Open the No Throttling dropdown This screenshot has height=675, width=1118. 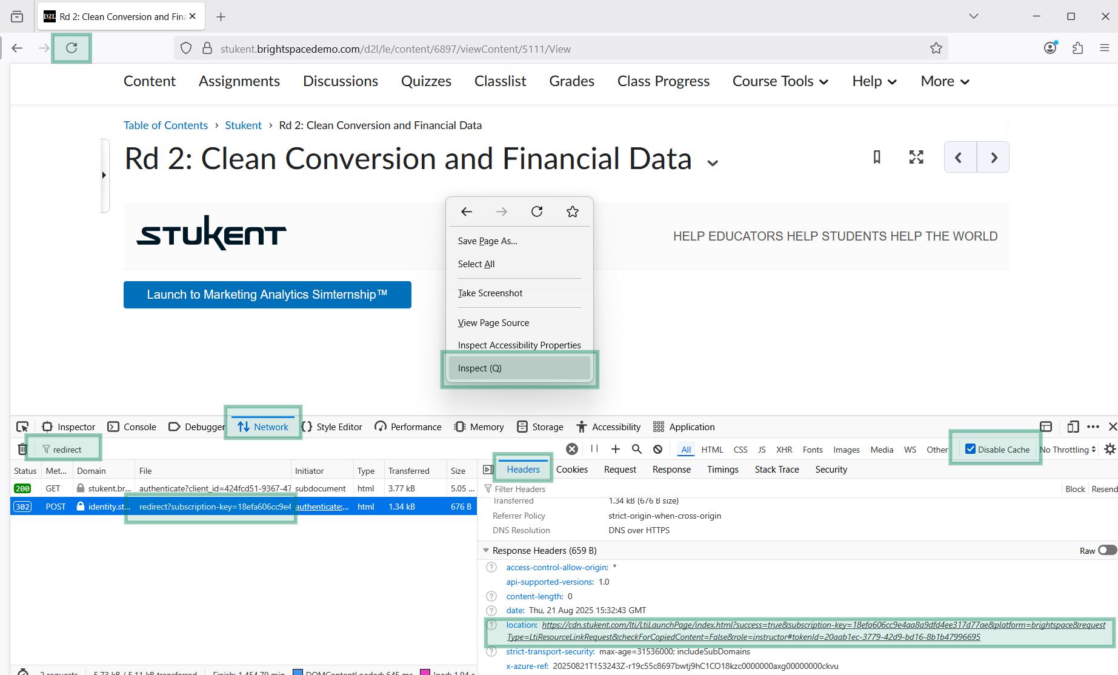pos(1068,450)
